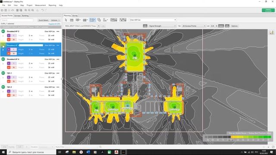This screenshot has height=155, width=276.
Task: Toggle the purple 2.4 GHz radio of ТД1.1
Action: click(x=9, y=77)
